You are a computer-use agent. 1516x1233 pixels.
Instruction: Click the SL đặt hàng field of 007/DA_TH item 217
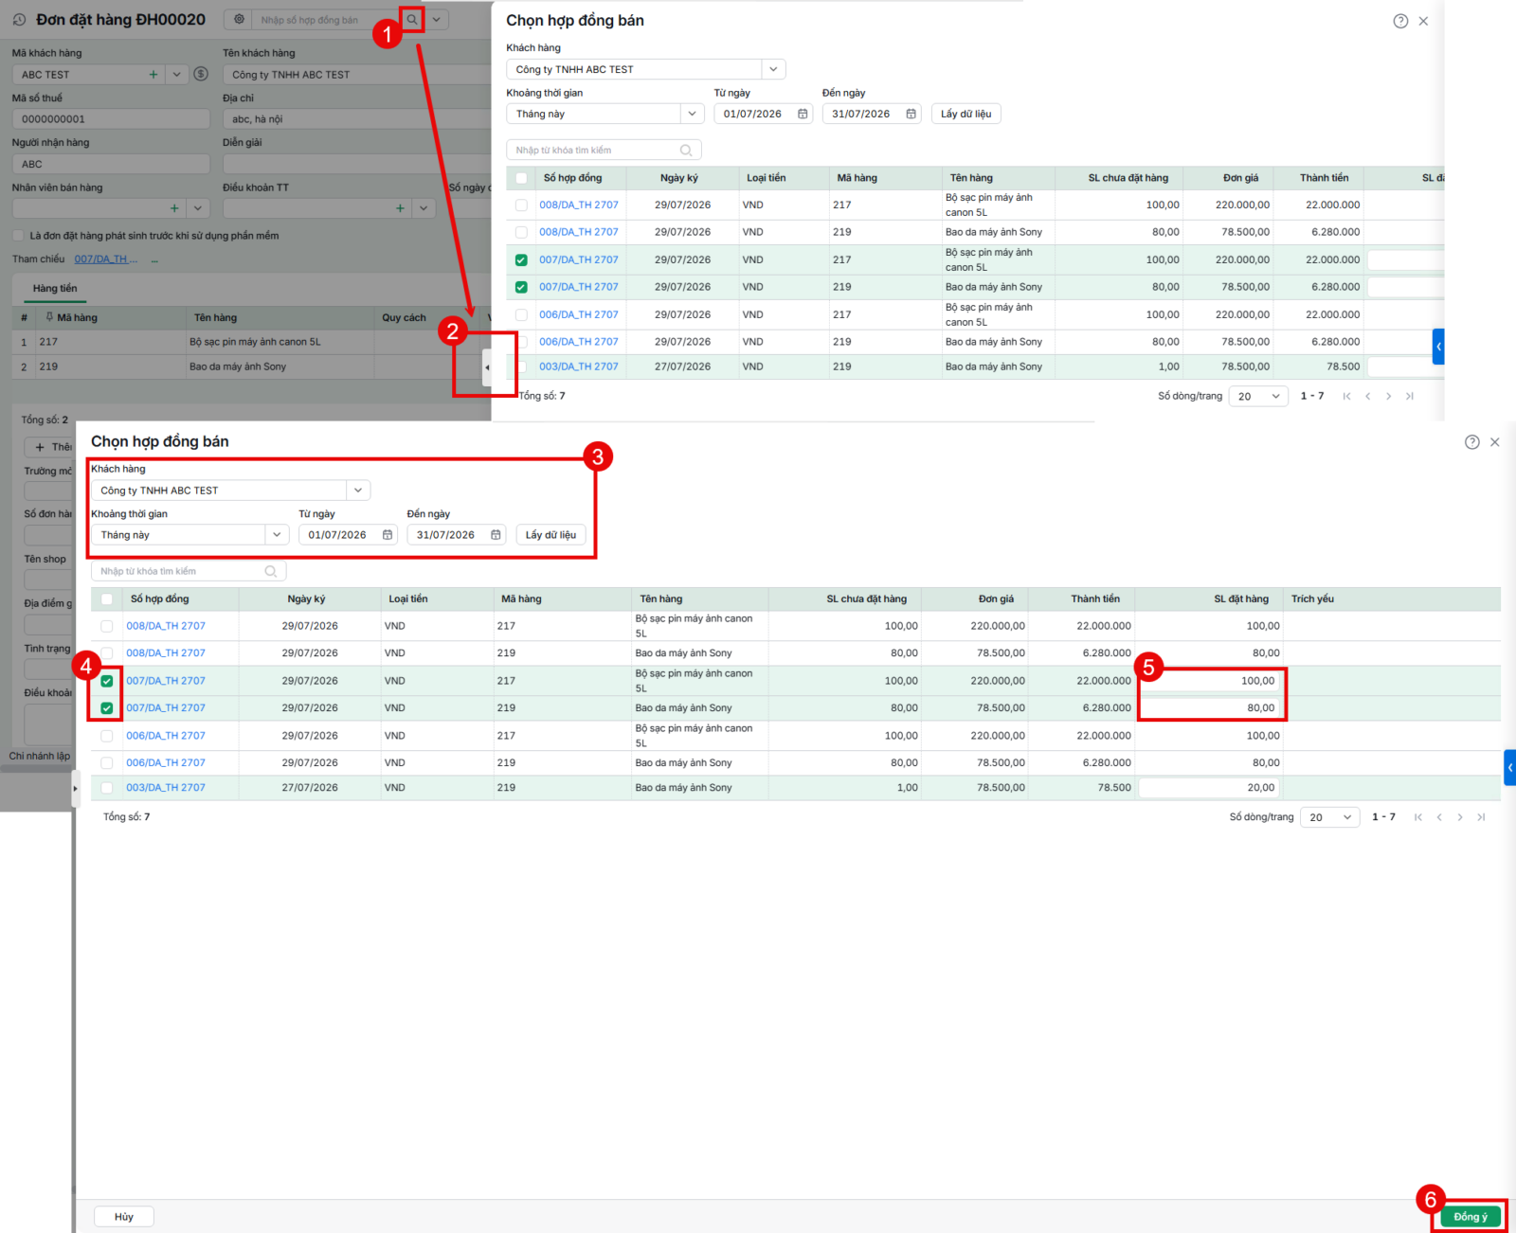(1210, 681)
